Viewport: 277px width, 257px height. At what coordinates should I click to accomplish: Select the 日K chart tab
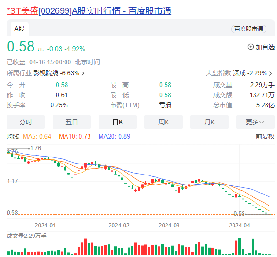coord(118,122)
